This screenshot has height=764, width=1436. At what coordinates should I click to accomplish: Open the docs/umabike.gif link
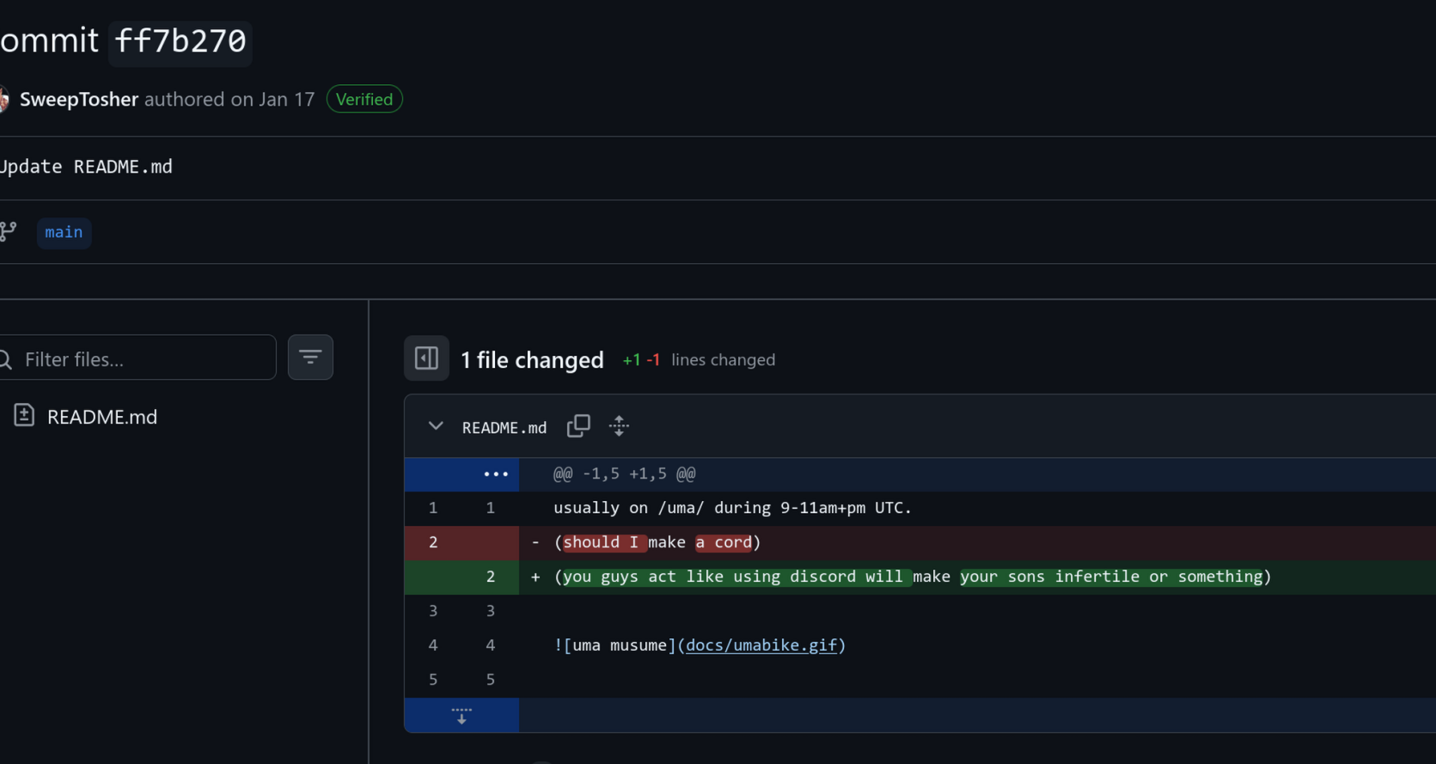[761, 645]
